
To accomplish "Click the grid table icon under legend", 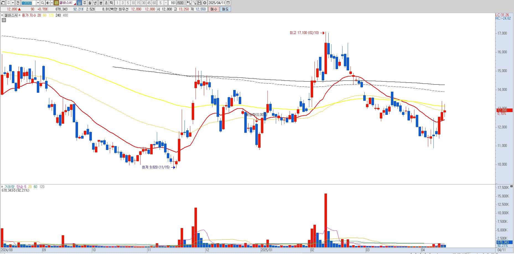I will 4,20.
